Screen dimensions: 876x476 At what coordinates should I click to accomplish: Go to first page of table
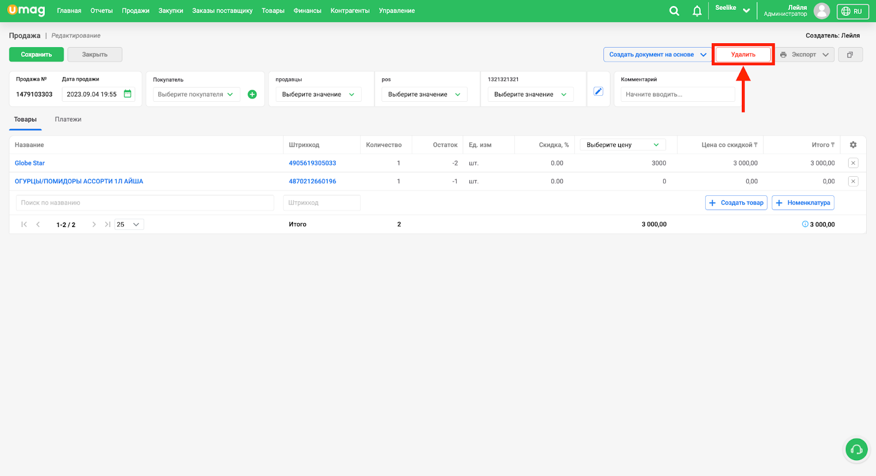click(x=24, y=224)
